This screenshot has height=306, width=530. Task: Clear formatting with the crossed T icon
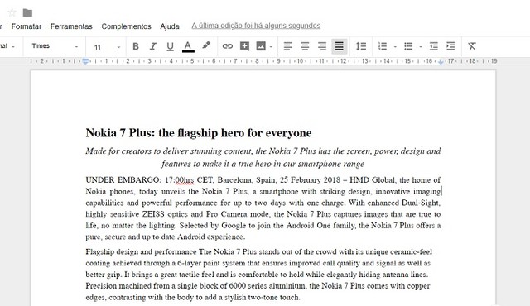tap(472, 46)
